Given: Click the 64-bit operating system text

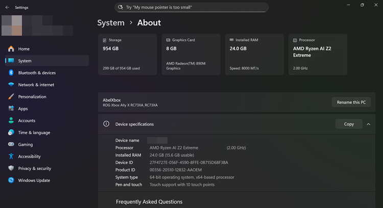Looking at the screenshot, I should (192, 177).
